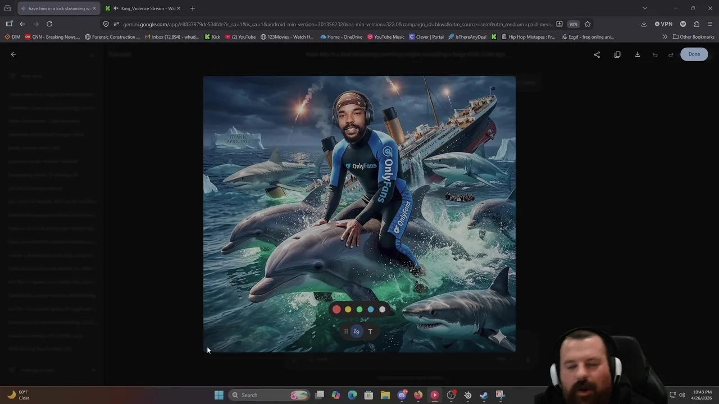719x404 pixels.
Task: Copy the image with copy icon
Action: tap(617, 54)
